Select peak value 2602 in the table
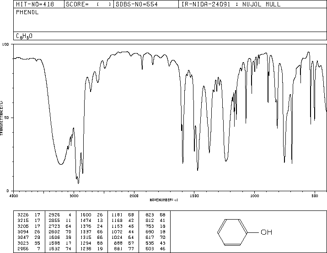The height and width of the screenshot is (253, 327). 54,231
